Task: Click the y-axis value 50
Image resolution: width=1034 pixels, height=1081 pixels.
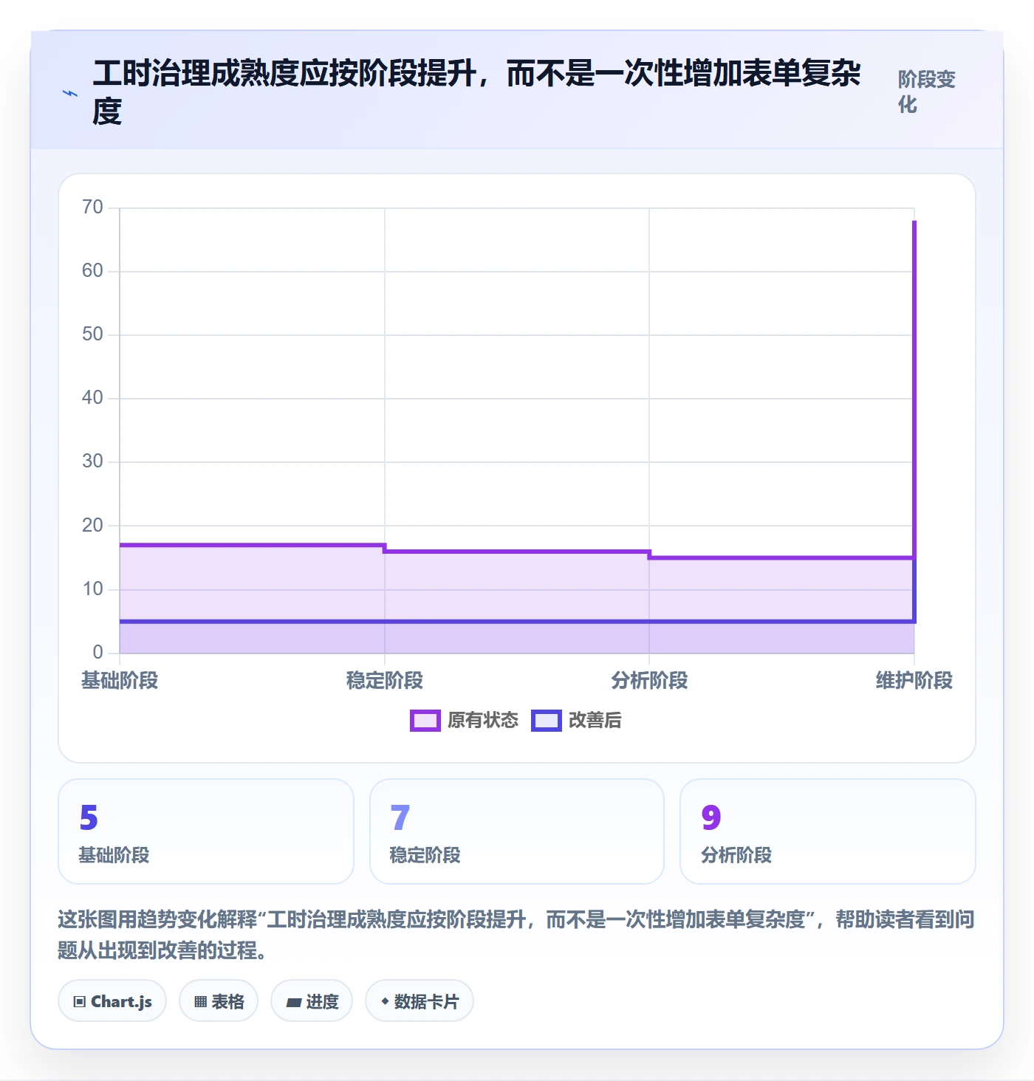Action: [x=93, y=334]
